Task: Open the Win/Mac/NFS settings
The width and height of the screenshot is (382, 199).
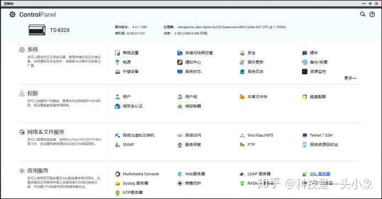Action: [x=256, y=135]
